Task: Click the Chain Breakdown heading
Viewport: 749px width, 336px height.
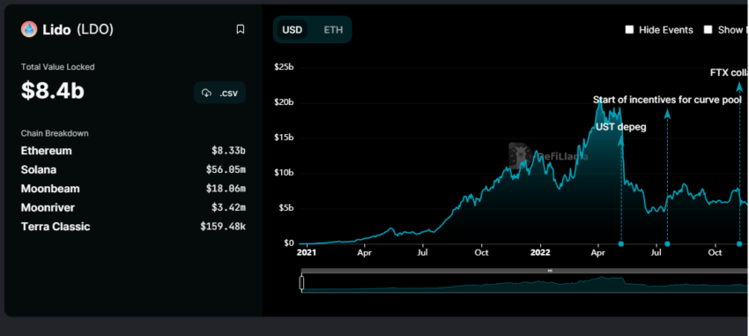Action: pyautogui.click(x=55, y=133)
